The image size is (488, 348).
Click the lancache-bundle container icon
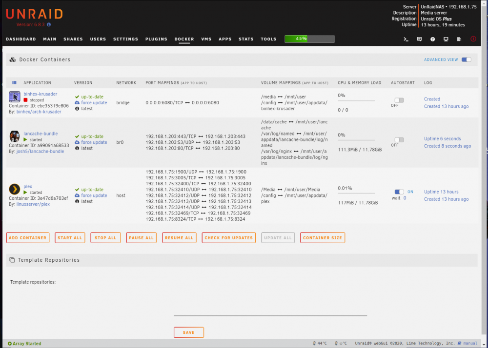[x=15, y=136]
